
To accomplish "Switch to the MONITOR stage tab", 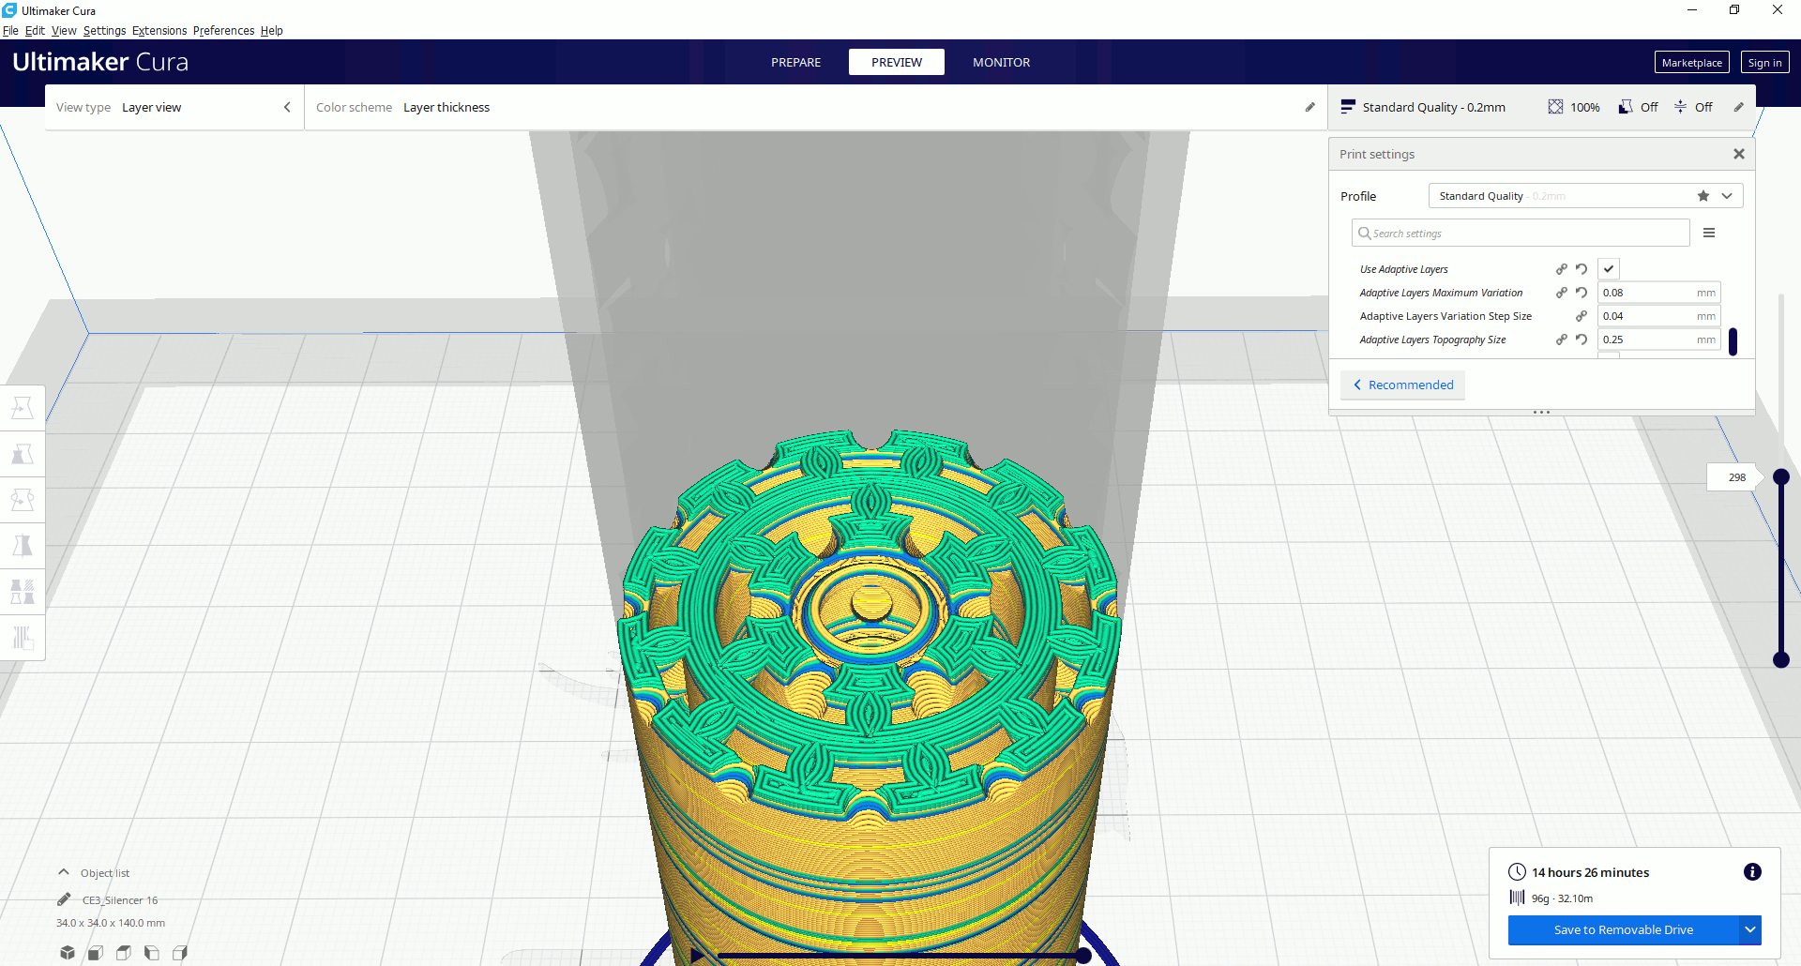I will point(1001,62).
